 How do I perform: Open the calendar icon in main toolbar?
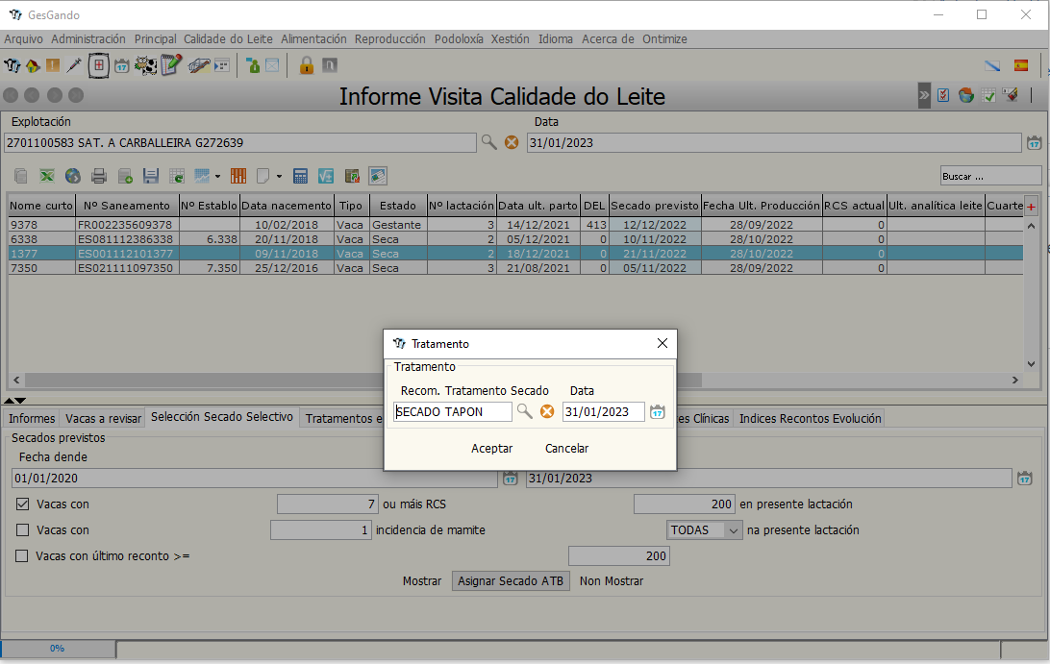[122, 65]
